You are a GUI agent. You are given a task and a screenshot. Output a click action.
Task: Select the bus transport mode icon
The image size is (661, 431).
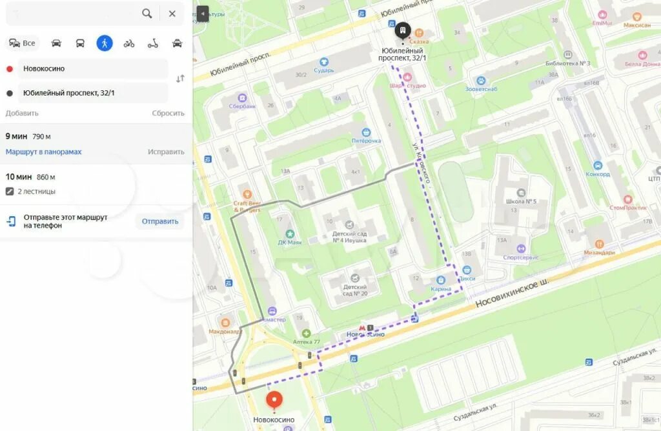(x=80, y=43)
